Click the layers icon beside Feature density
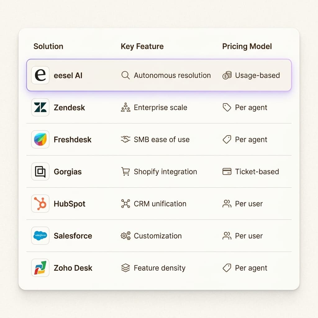Image resolution: width=318 pixels, height=318 pixels. tap(125, 268)
